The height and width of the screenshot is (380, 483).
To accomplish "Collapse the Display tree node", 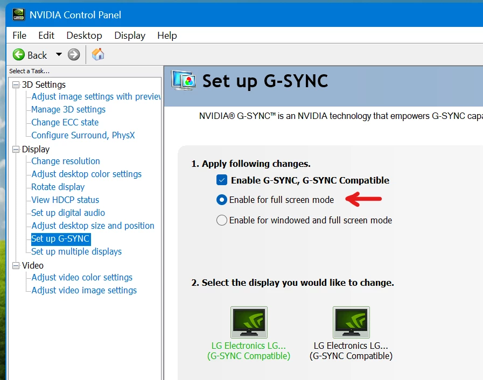I will (16, 149).
